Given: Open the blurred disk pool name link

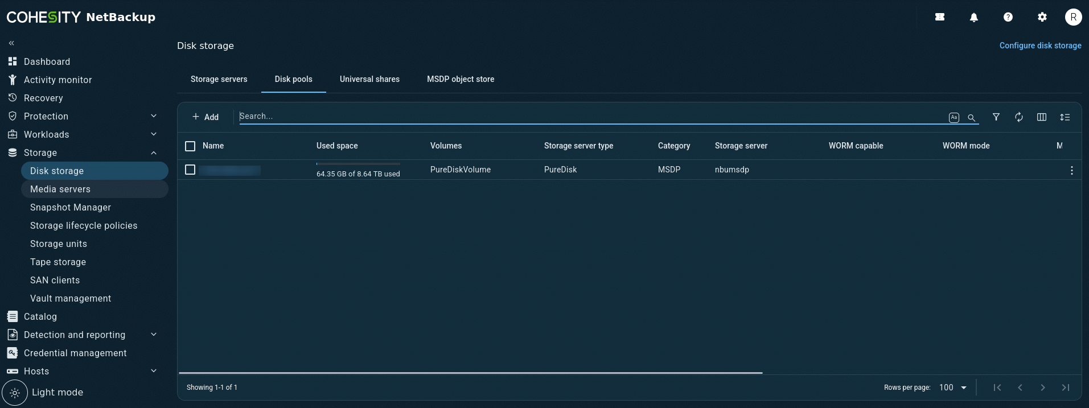Looking at the screenshot, I should click(230, 170).
